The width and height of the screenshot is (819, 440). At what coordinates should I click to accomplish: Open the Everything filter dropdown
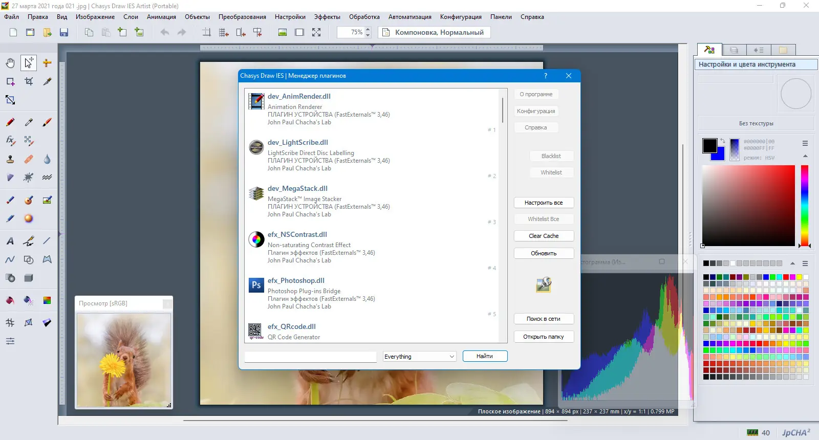(x=420, y=357)
